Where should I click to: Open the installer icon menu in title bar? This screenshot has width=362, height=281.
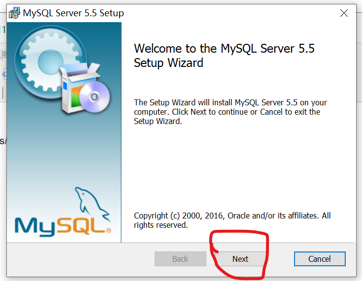pos(14,13)
